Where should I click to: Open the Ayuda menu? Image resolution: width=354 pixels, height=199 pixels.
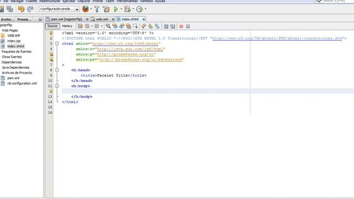click(x=160, y=1)
